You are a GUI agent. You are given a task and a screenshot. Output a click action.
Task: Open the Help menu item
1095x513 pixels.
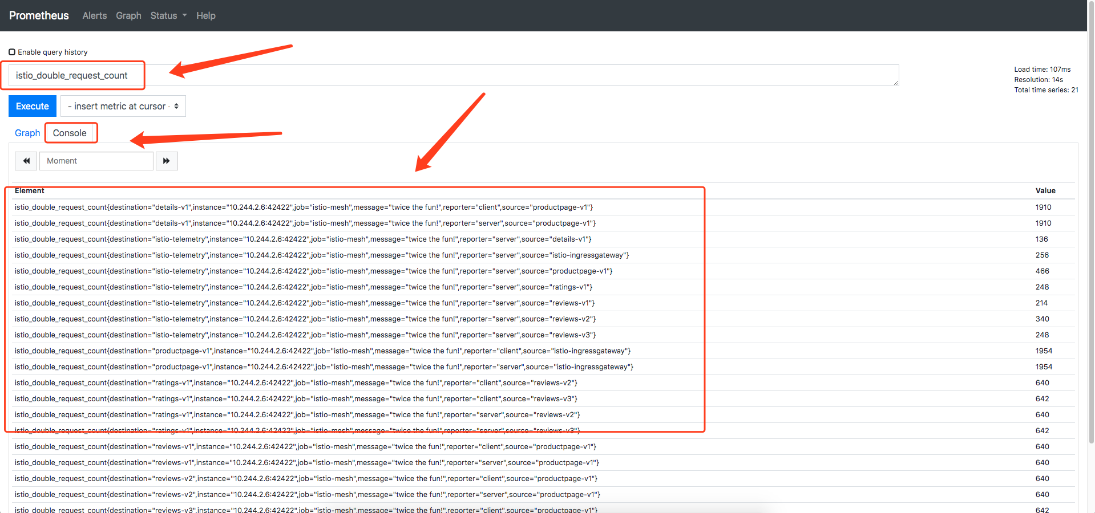click(x=205, y=15)
